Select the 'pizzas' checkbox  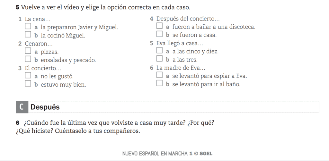click(x=28, y=51)
